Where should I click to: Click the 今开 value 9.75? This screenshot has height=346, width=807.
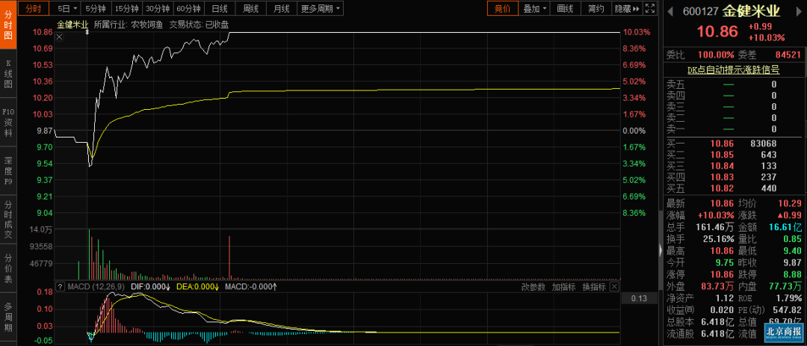(726, 263)
